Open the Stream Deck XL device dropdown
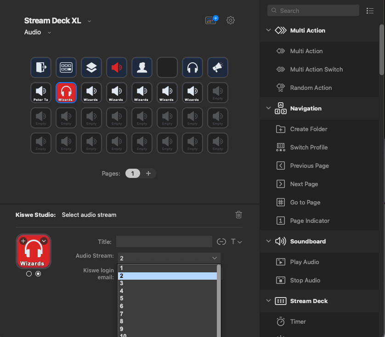This screenshot has width=385, height=337. click(x=90, y=22)
